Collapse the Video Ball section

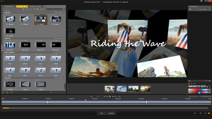pos(4,13)
